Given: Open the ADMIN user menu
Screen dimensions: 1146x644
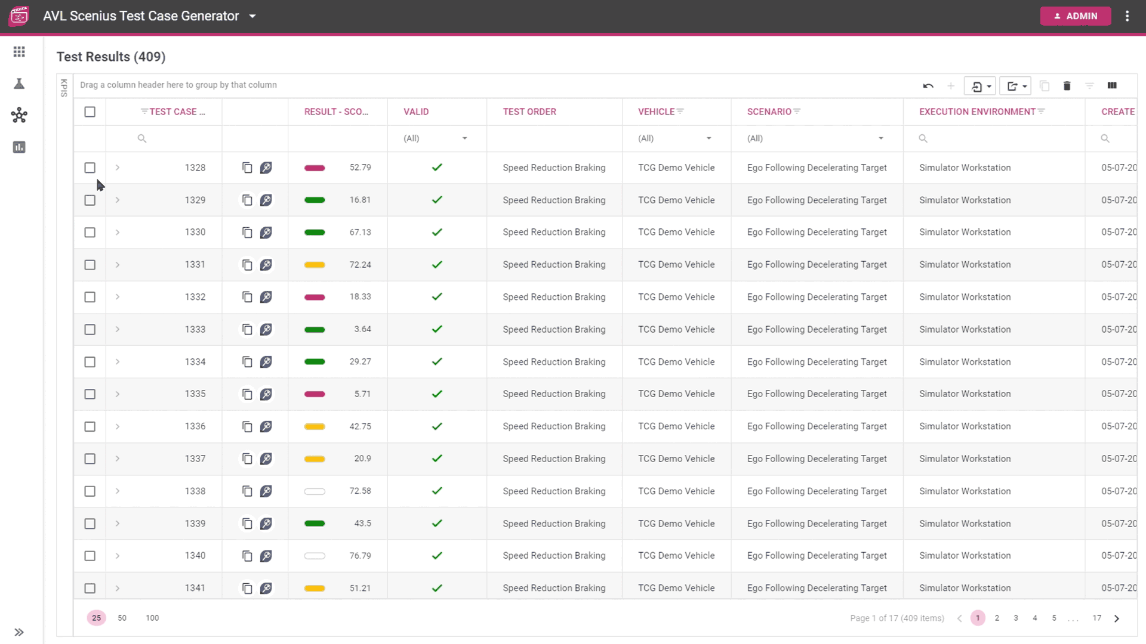Looking at the screenshot, I should pyautogui.click(x=1076, y=16).
